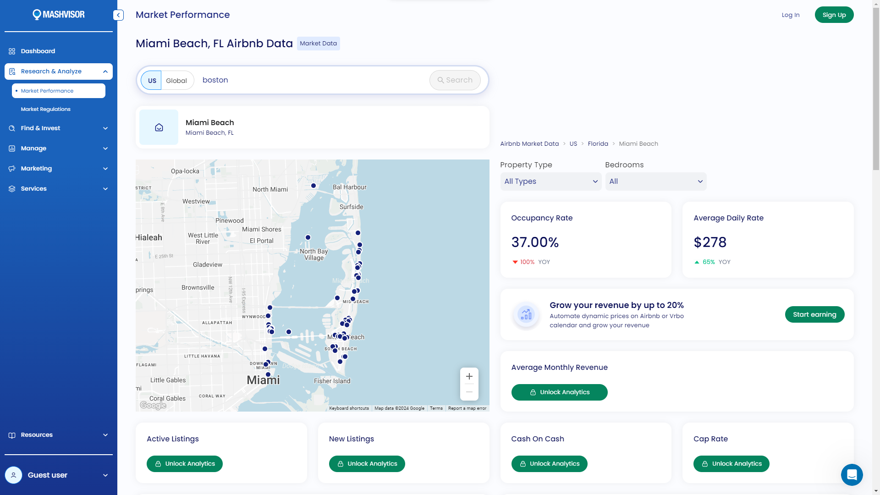Zoom out on the map
The width and height of the screenshot is (880, 495).
469,392
